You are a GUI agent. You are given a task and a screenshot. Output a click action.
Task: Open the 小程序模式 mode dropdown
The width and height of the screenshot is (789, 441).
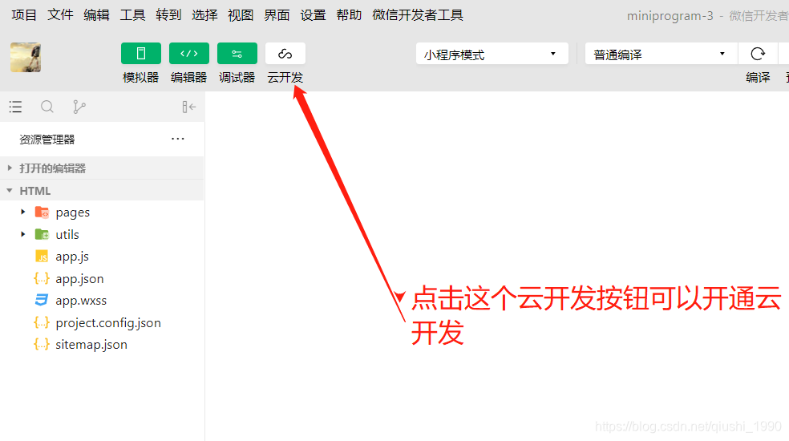click(x=492, y=54)
